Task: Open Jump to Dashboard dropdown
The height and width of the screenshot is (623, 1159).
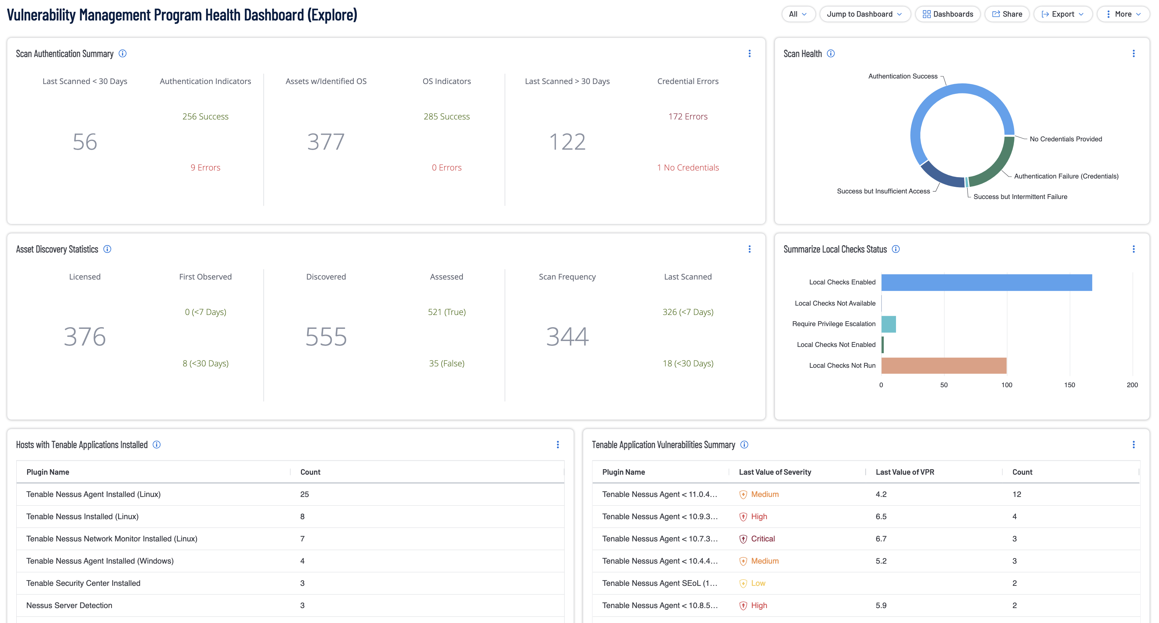Action: [864, 14]
